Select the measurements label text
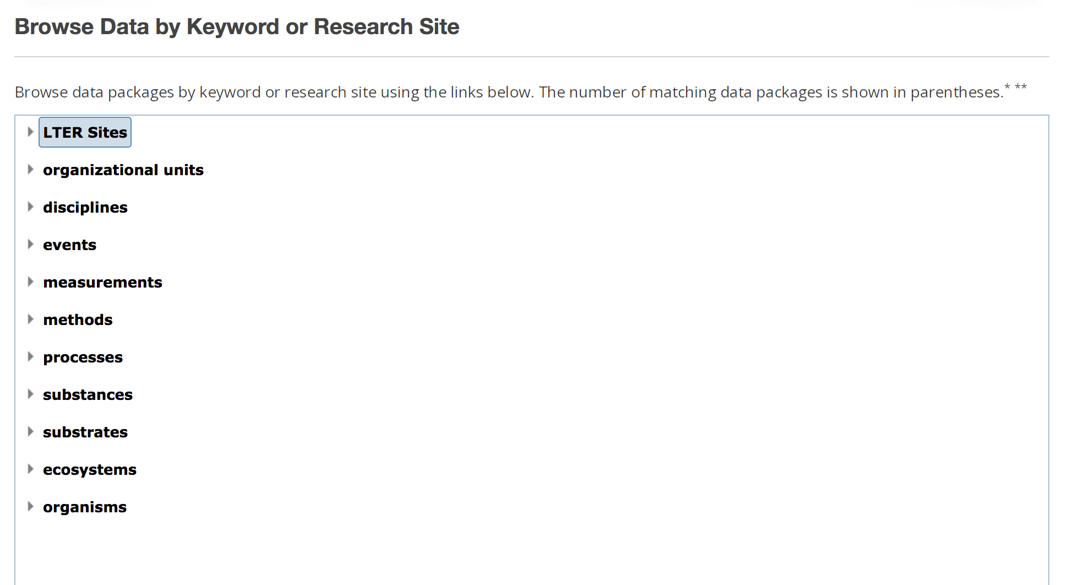Image resolution: width=1067 pixels, height=585 pixels. [x=102, y=281]
